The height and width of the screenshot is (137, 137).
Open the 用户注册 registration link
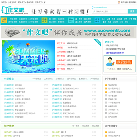124,2
